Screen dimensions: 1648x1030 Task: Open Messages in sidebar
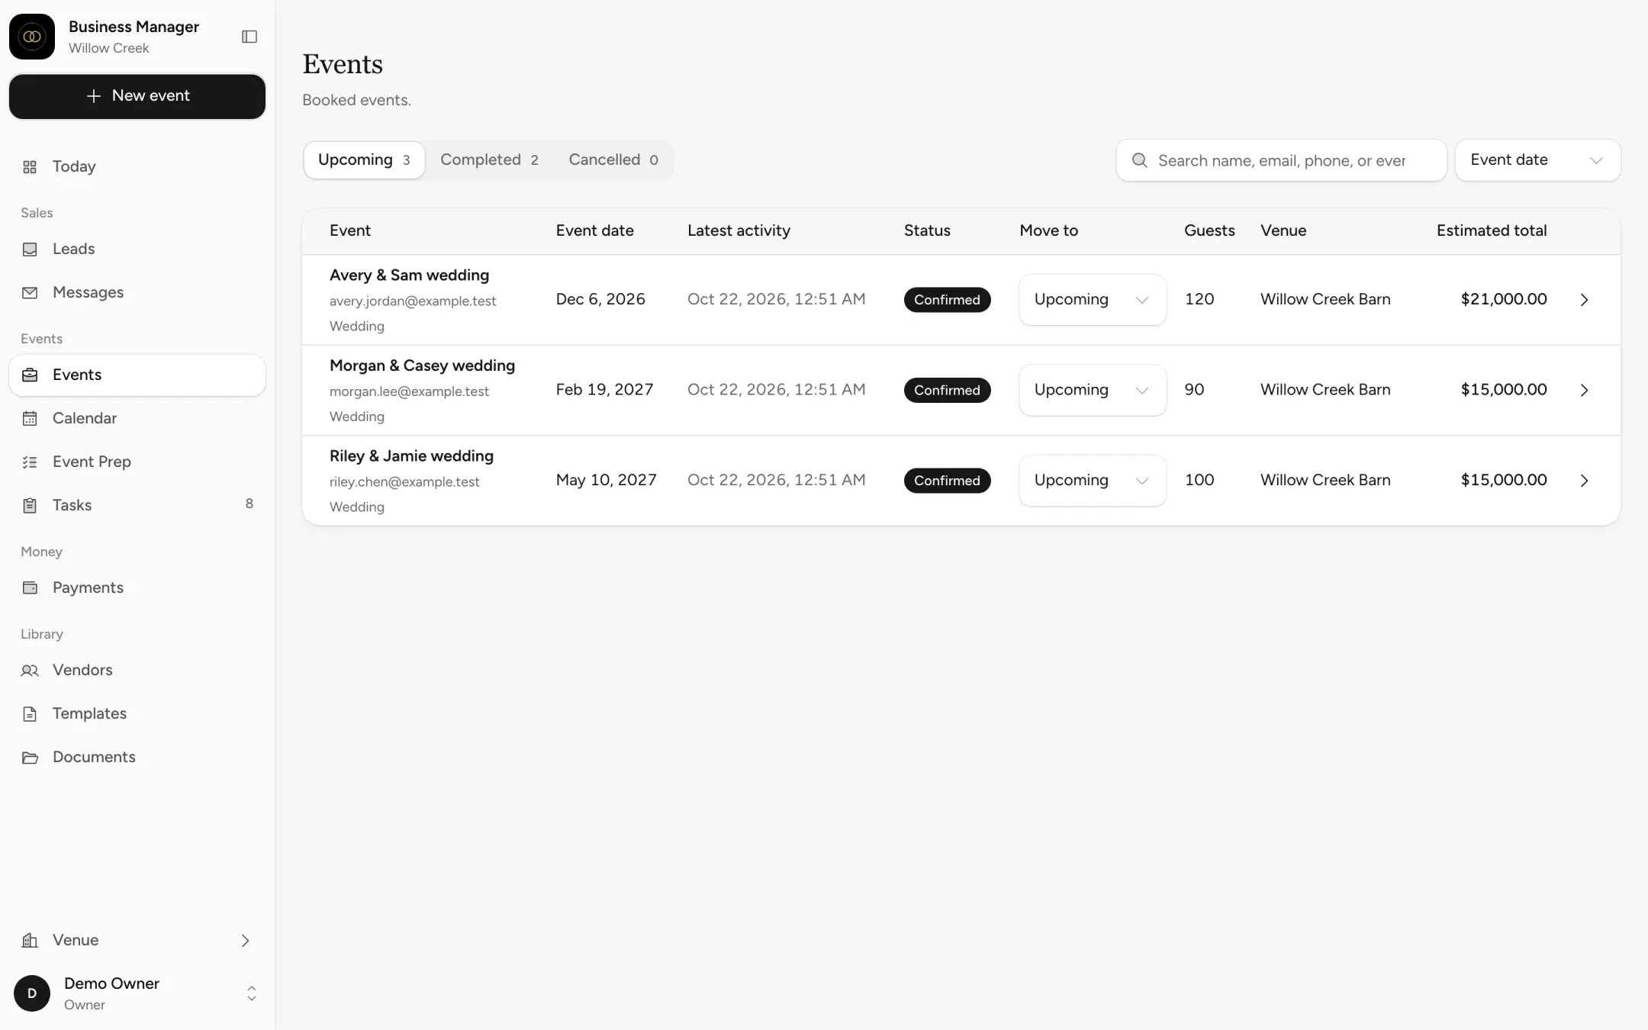point(137,293)
